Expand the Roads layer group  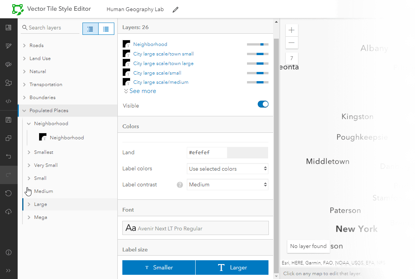coord(36,46)
